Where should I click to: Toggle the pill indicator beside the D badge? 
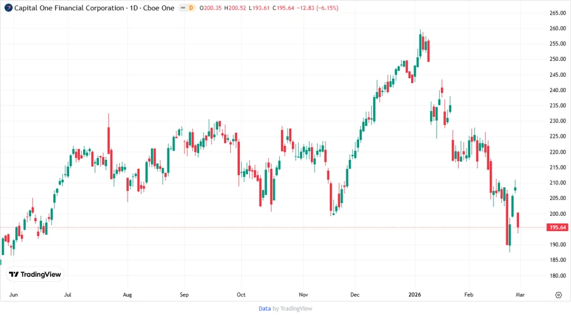(183, 8)
